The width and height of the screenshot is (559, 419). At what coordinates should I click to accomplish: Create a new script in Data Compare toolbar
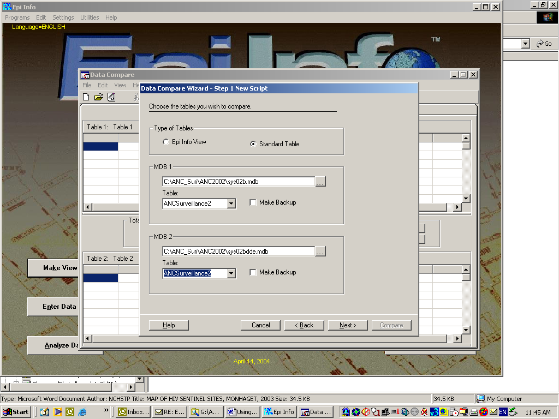(86, 97)
